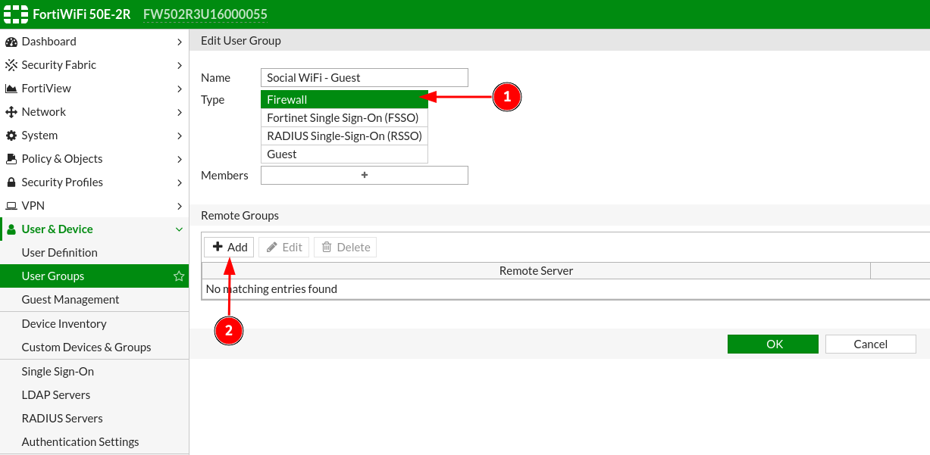Add a remote group entry

pyautogui.click(x=230, y=247)
